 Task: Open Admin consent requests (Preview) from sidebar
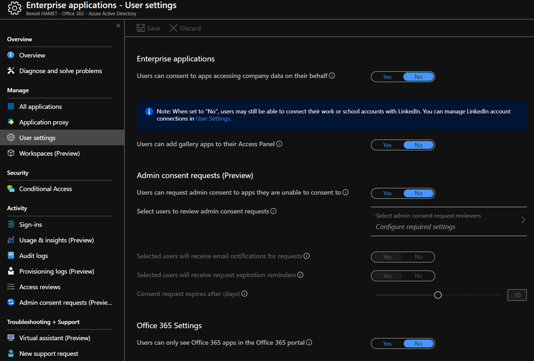point(11,302)
